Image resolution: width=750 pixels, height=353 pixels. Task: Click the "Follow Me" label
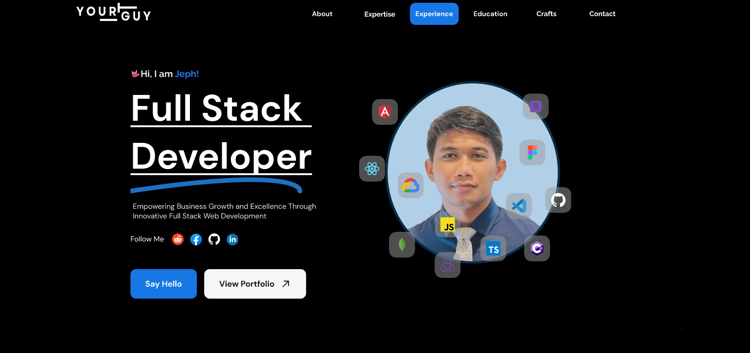pos(147,239)
